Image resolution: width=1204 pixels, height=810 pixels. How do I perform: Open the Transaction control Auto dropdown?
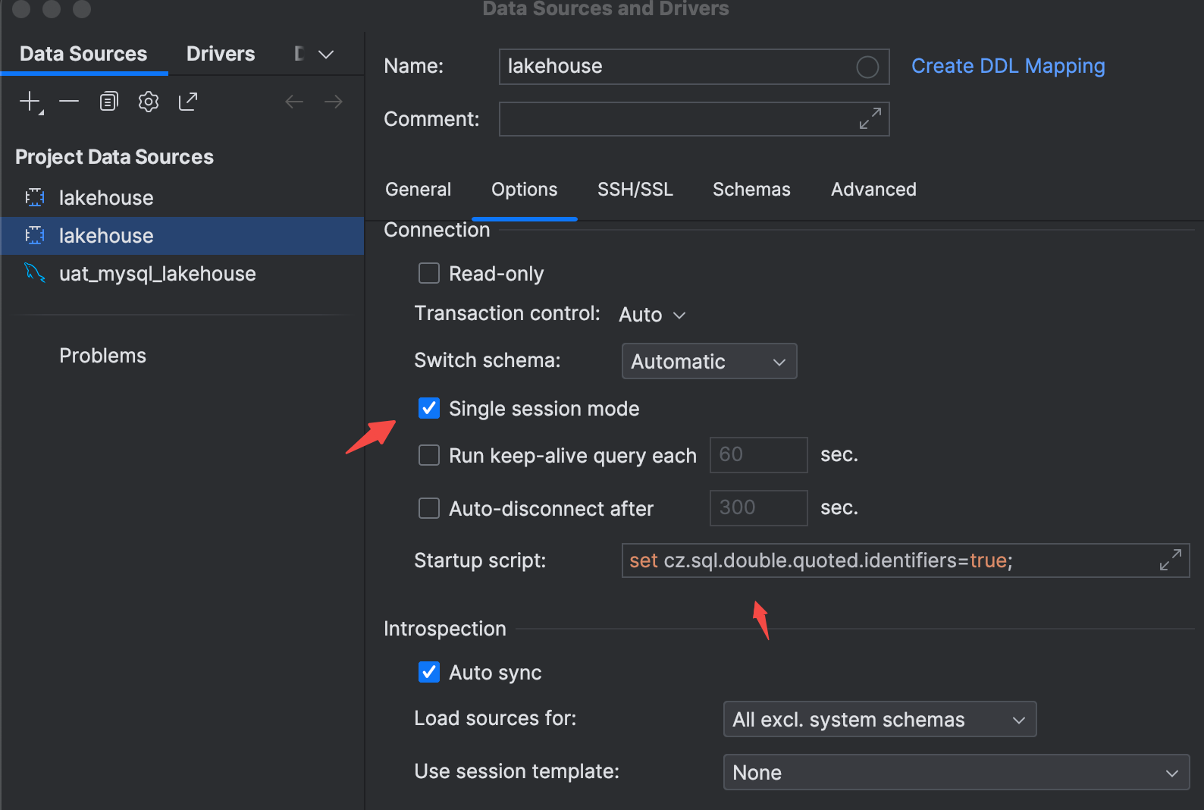click(652, 315)
